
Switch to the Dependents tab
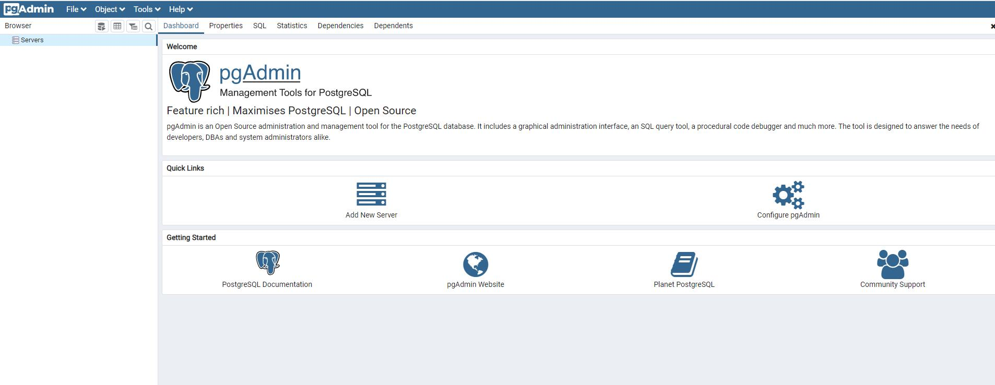[x=394, y=26]
